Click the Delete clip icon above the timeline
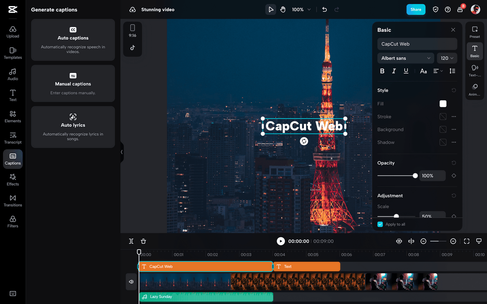Screen dimensions: 487x304 pyautogui.click(x=143, y=241)
